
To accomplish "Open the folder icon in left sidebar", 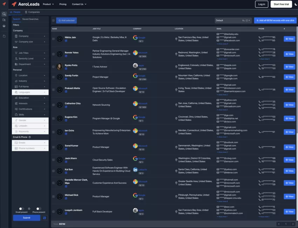I will click(4, 20).
